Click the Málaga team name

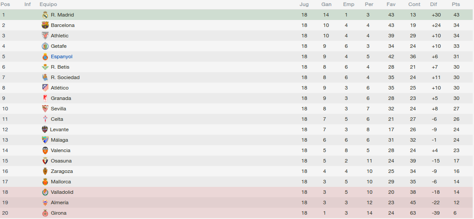coord(60,140)
